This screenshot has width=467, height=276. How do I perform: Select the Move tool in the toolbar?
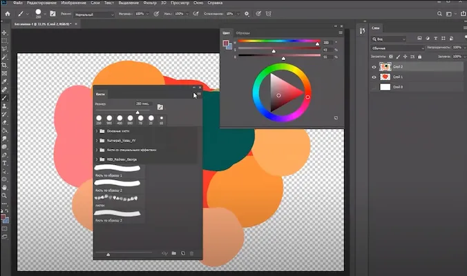point(5,32)
